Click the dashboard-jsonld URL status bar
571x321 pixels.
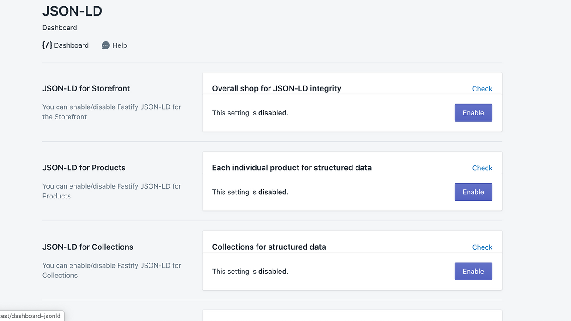coord(31,316)
